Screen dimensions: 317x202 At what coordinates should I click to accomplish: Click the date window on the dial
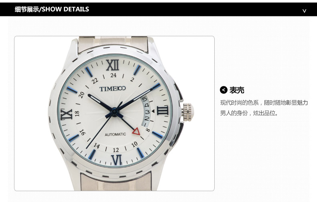point(146,112)
